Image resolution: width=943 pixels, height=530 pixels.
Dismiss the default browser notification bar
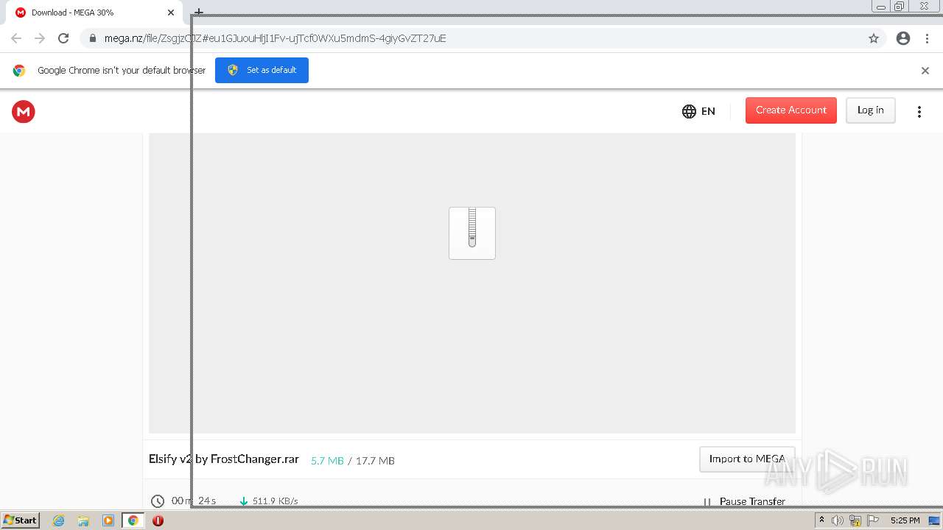(925, 71)
